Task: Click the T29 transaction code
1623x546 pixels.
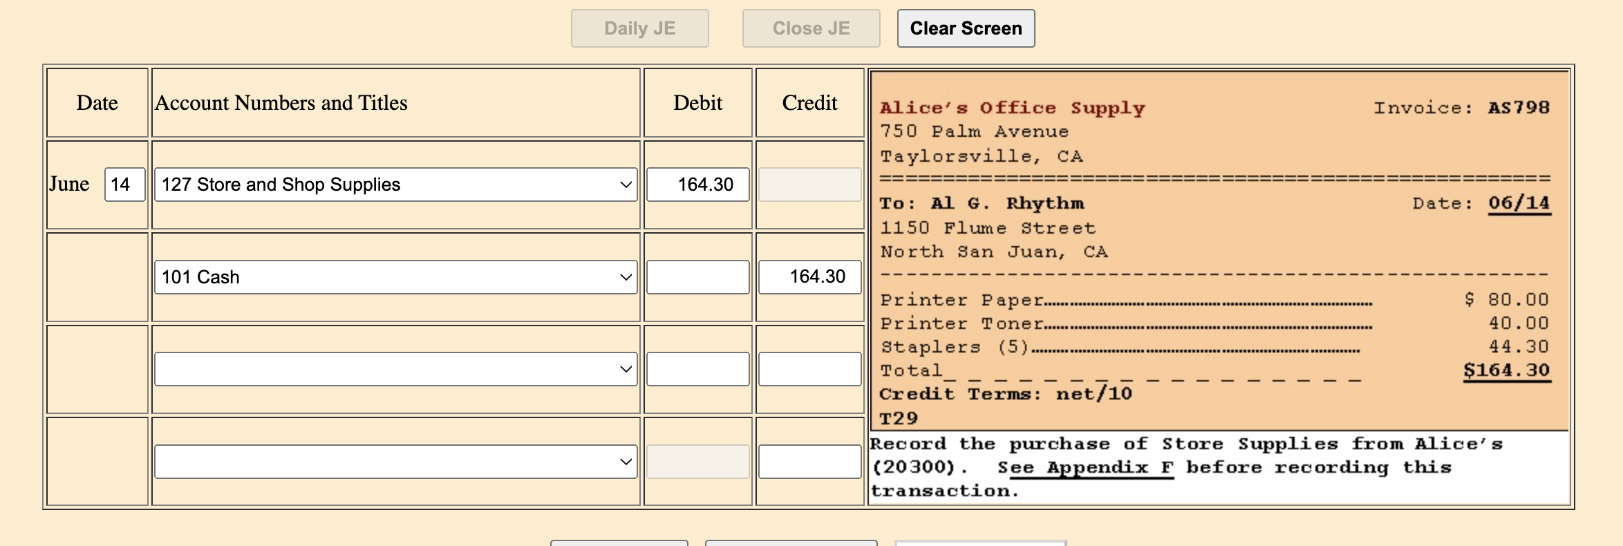Action: 899,419
